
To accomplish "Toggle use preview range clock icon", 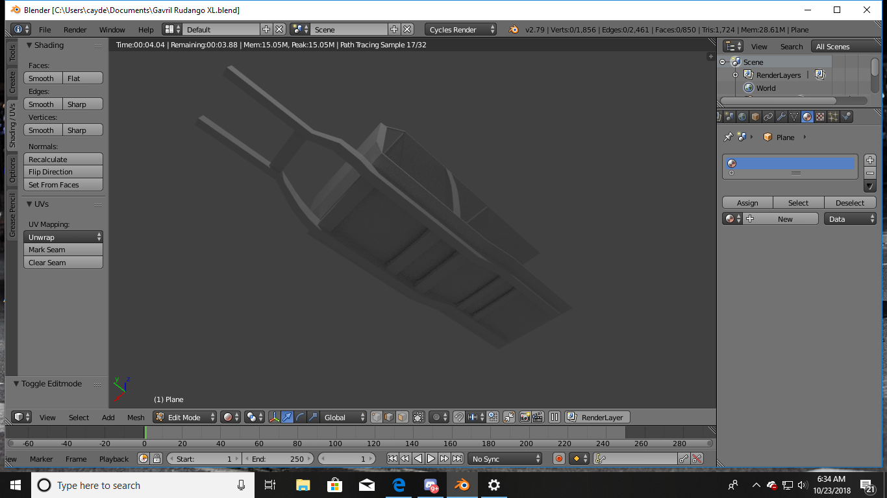I will click(144, 458).
